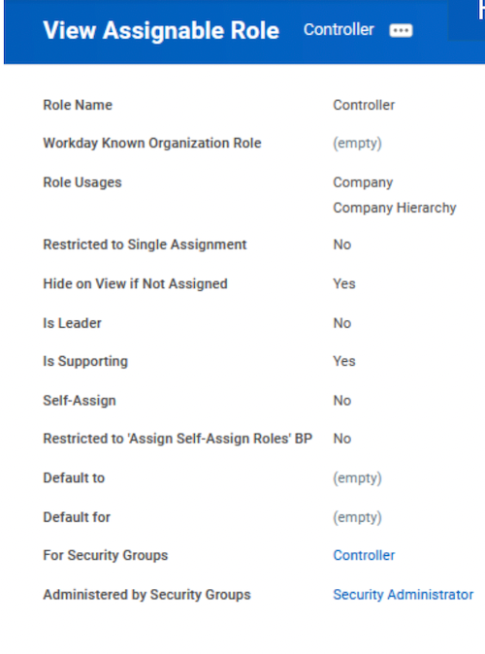Click Yes value for Hide on View if Not Assigned
This screenshot has height=654, width=485.
pos(344,283)
